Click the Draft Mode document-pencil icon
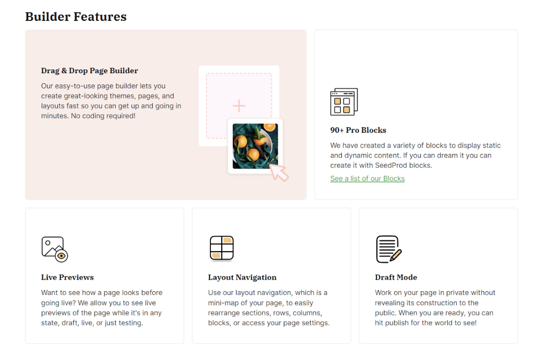This screenshot has height=350, width=547. pyautogui.click(x=388, y=249)
